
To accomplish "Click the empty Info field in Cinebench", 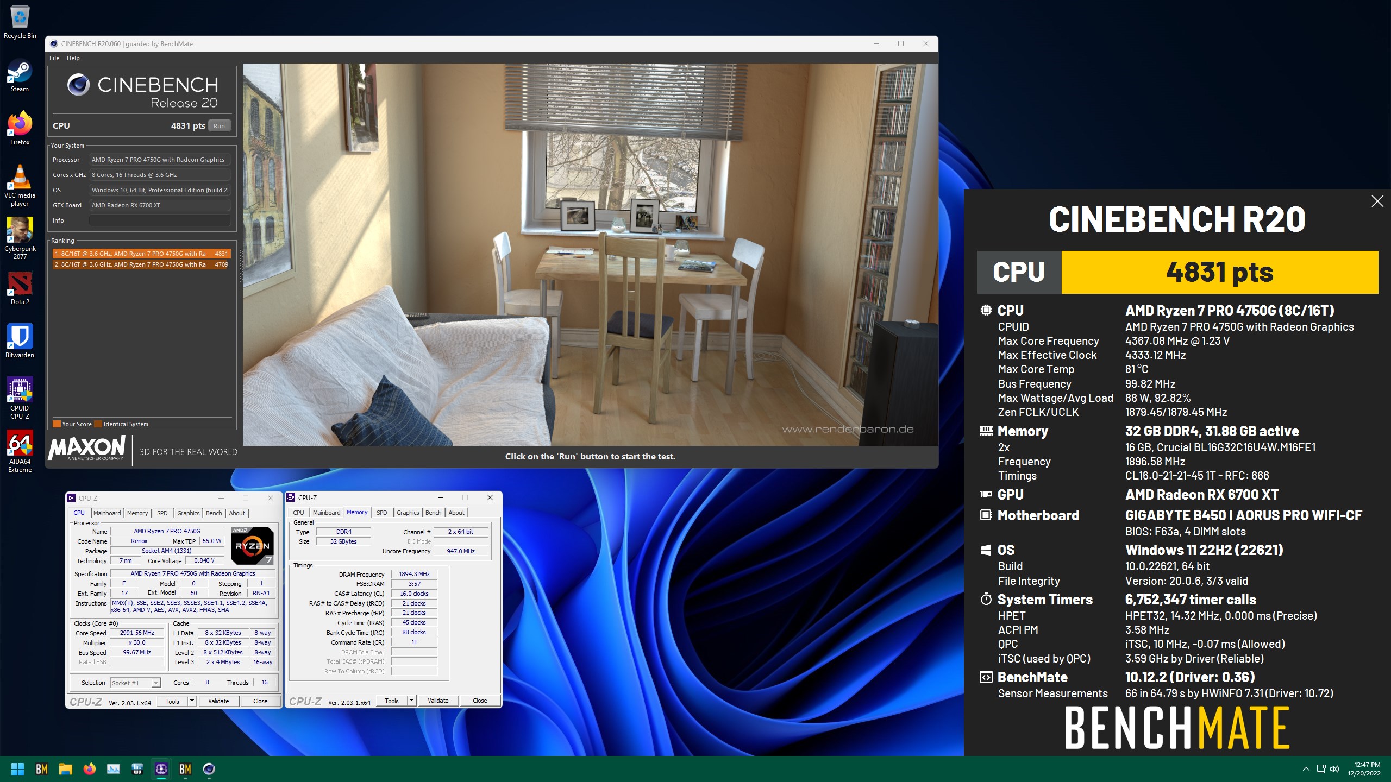I will tap(160, 220).
